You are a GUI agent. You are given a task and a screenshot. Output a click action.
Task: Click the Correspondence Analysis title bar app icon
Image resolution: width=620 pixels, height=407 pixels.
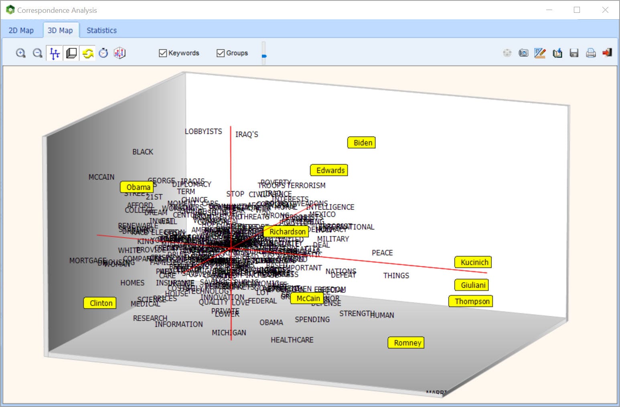tap(10, 10)
